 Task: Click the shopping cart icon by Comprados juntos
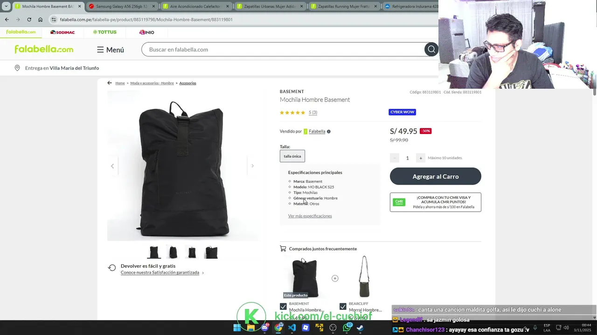pos(283,248)
